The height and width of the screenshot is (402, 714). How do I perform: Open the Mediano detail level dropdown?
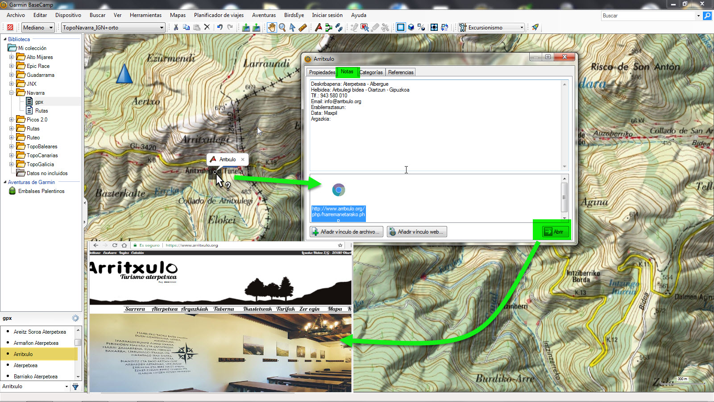(x=38, y=27)
